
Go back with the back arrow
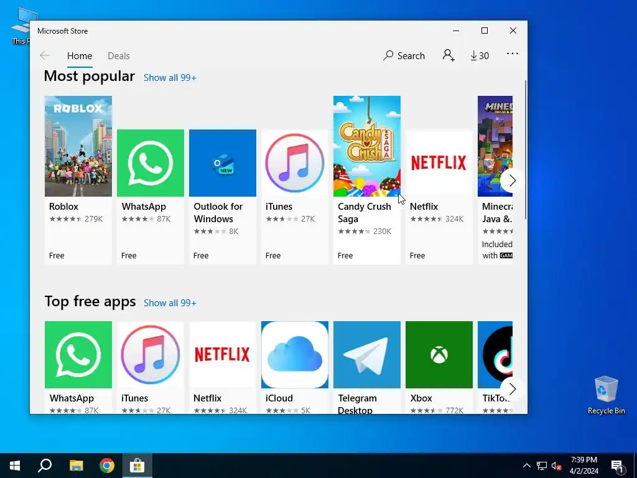tap(45, 55)
